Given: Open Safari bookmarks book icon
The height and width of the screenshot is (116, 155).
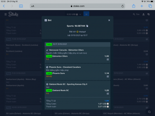Looking at the screenshot, I should pos(21,6).
